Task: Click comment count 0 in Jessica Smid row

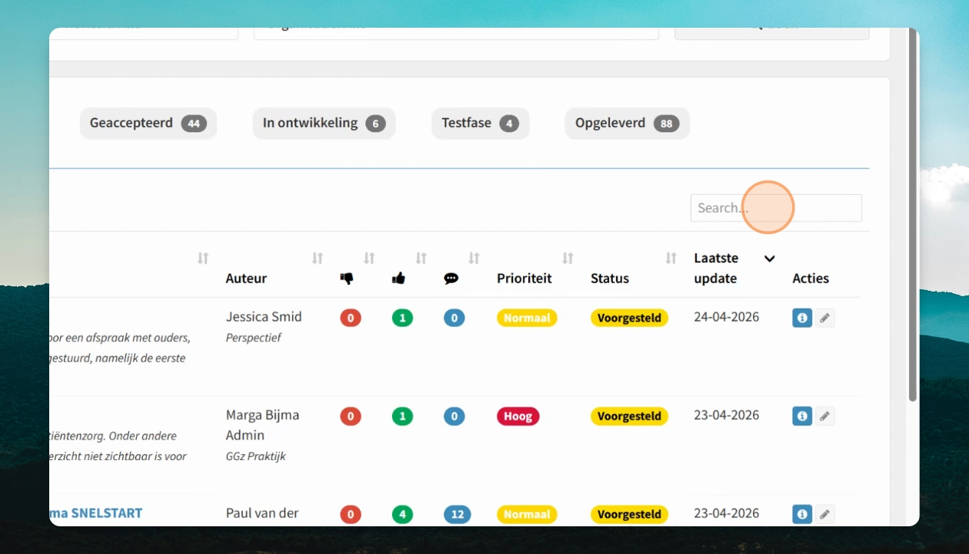Action: [454, 318]
